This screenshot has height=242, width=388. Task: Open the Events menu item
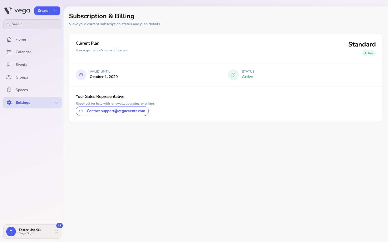[32, 65]
